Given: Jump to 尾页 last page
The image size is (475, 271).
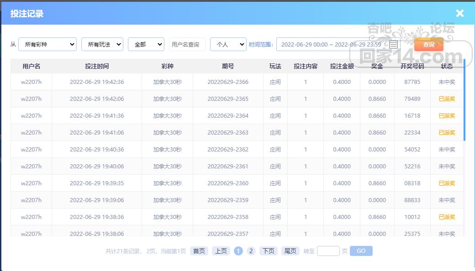Looking at the screenshot, I should click(290, 251).
